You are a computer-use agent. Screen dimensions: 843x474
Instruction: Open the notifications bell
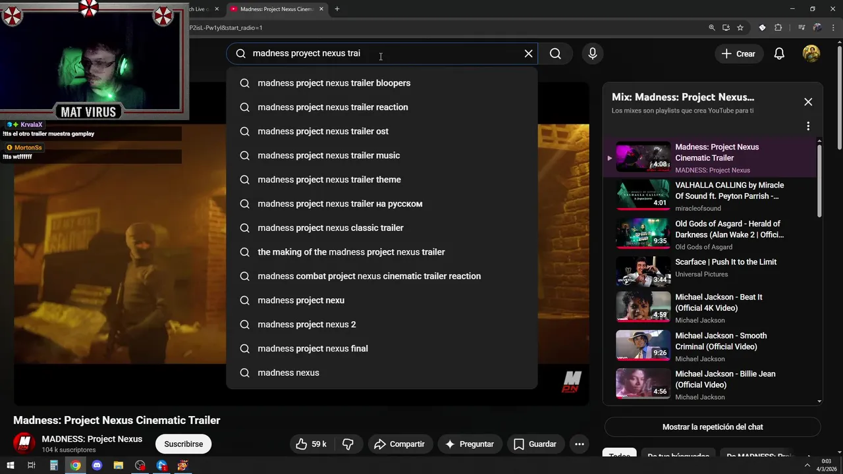click(x=779, y=54)
